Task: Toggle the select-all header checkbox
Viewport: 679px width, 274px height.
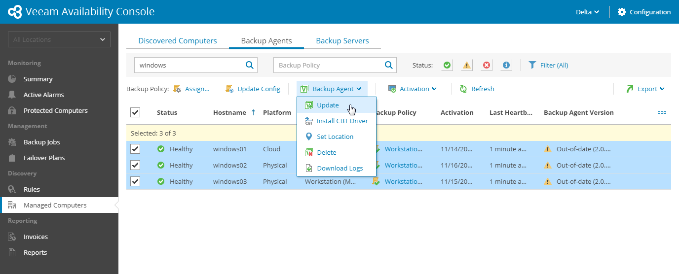Action: (x=135, y=112)
